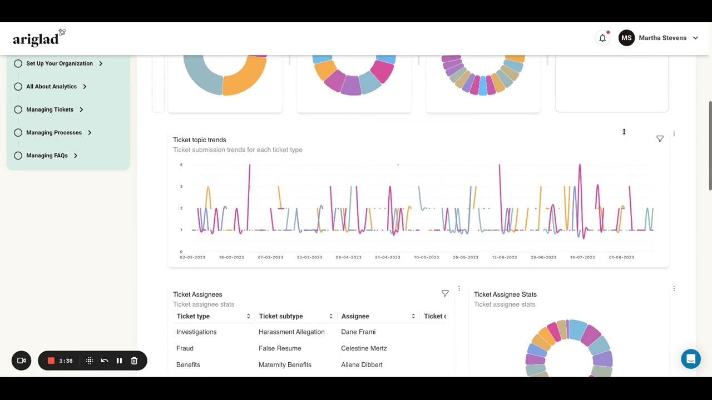Image resolution: width=712 pixels, height=400 pixels.
Task: Expand Set Up Your Organization chevron
Action: pyautogui.click(x=101, y=63)
